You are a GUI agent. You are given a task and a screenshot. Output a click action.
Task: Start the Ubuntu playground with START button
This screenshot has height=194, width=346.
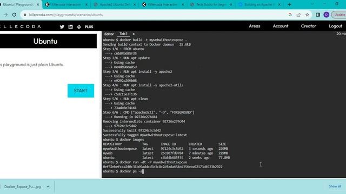click(x=81, y=91)
